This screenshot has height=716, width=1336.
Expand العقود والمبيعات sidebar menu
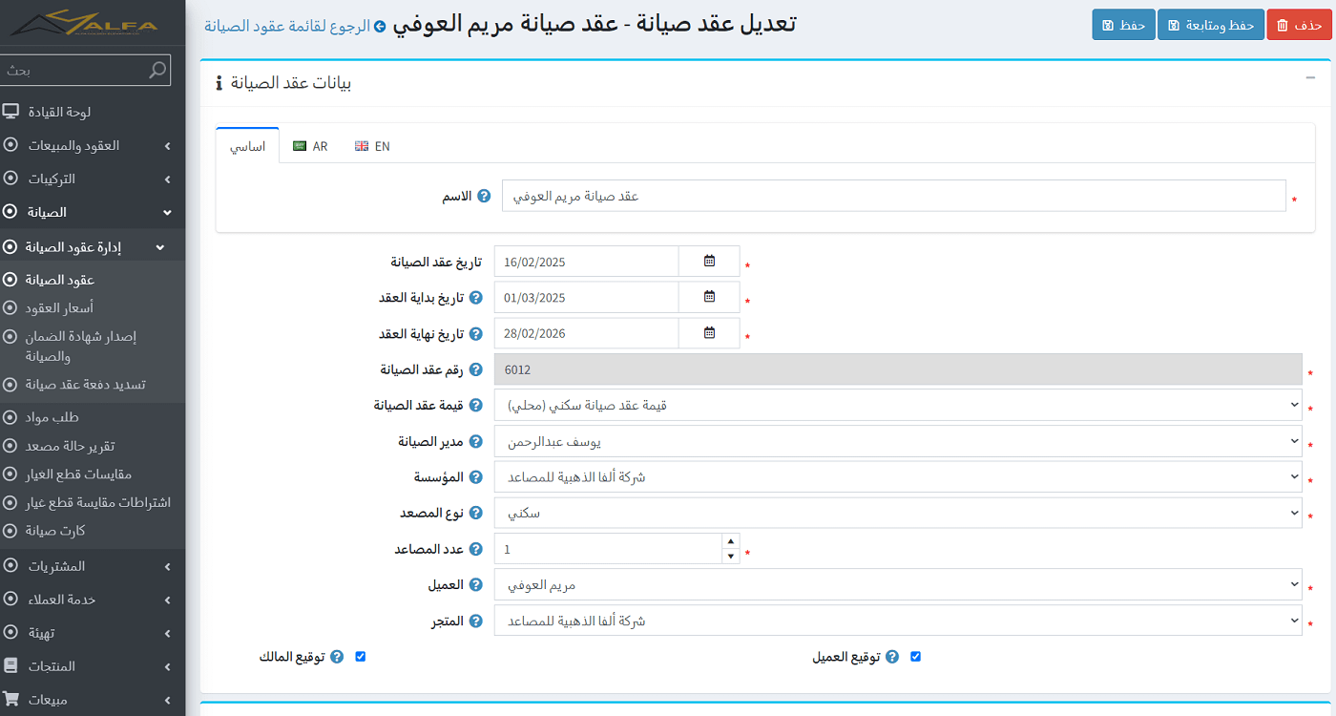pos(93,145)
